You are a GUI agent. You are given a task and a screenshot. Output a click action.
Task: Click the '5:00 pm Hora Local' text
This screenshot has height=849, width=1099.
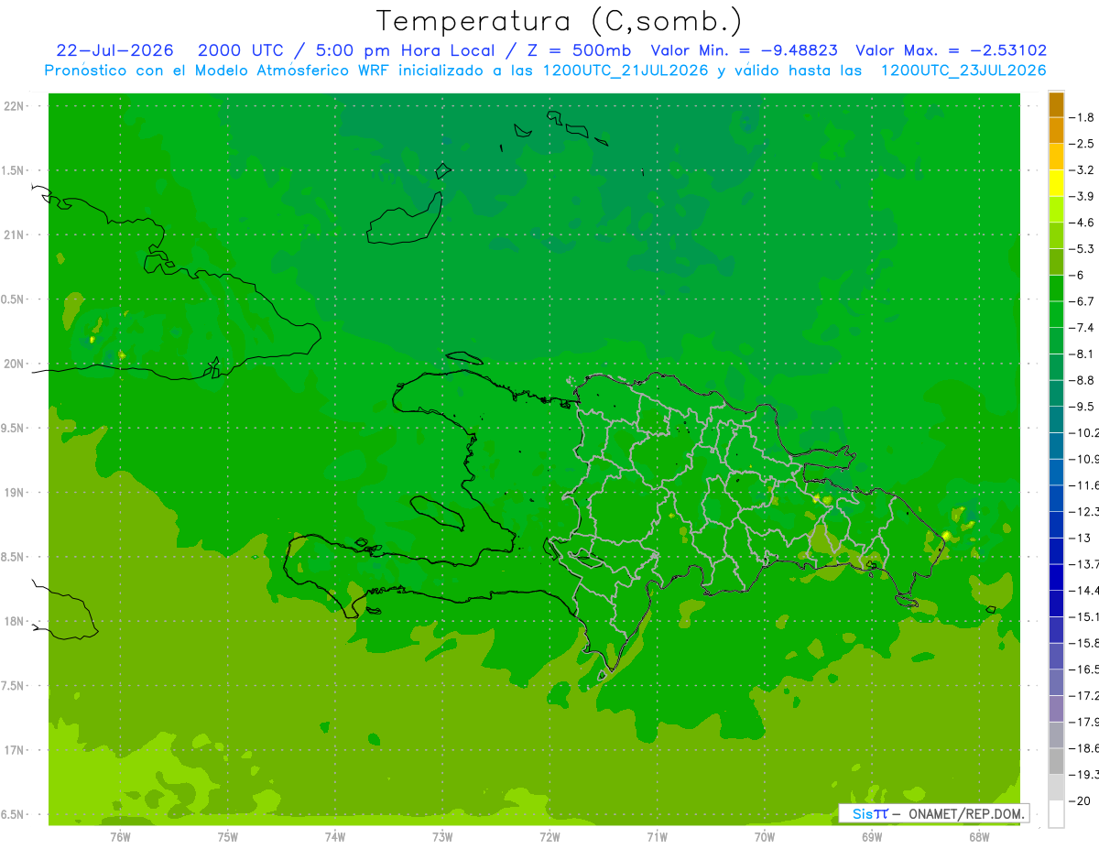click(x=406, y=50)
